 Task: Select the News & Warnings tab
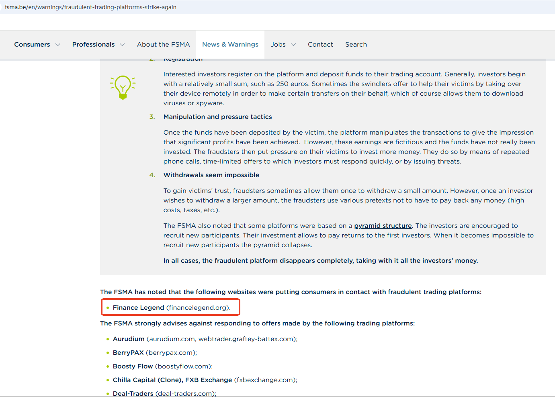click(230, 45)
